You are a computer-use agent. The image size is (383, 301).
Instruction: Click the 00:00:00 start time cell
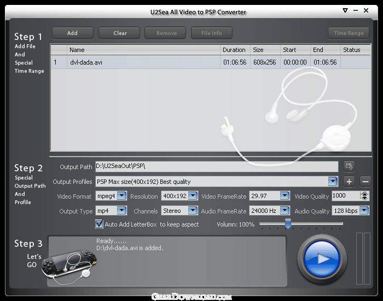(295, 62)
